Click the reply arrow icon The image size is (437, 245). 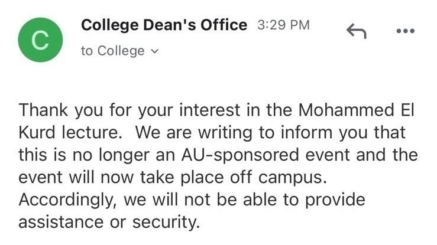tap(356, 31)
